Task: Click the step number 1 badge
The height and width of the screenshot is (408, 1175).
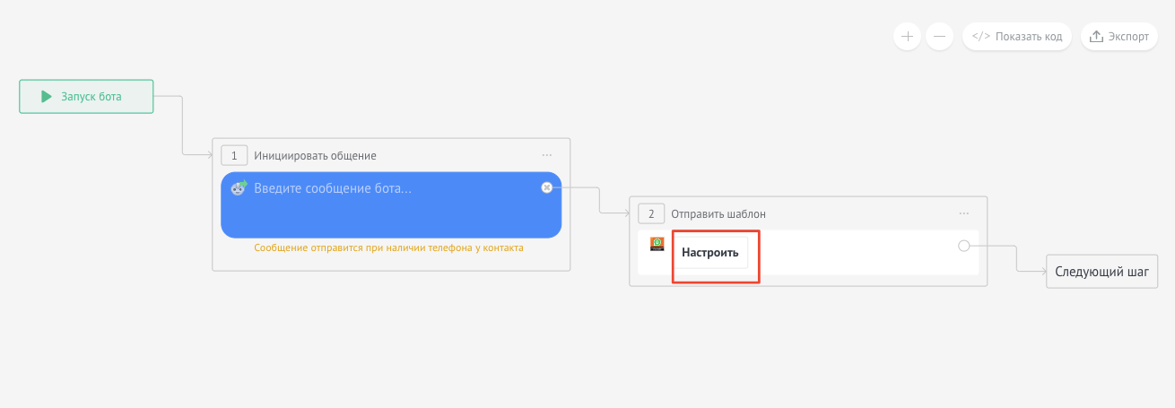Action: pyautogui.click(x=234, y=155)
